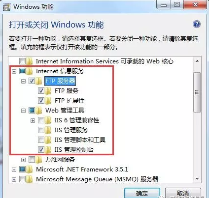Uncheck the FTP 扩展性 checkbox
209x198 pixels.
coord(41,100)
